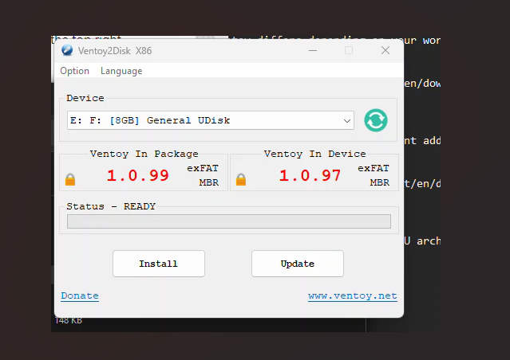Click the Status progress bar
The width and height of the screenshot is (510, 360).
point(229,221)
